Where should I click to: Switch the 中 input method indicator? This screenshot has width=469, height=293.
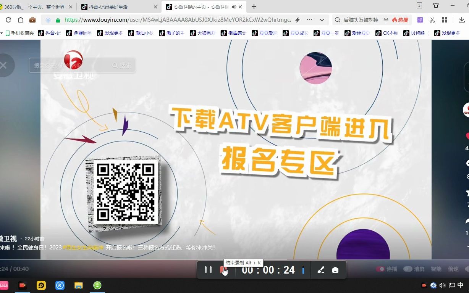point(461,285)
